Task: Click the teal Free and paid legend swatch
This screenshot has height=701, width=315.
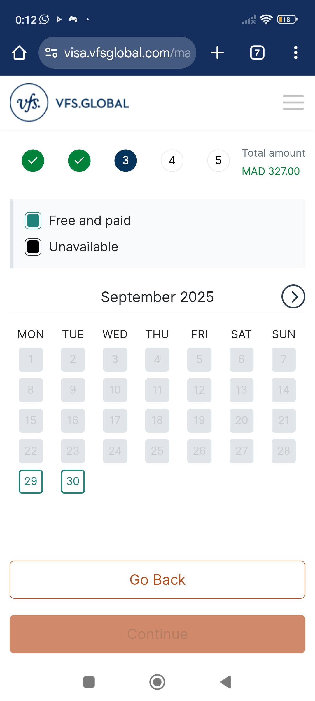Action: (x=33, y=221)
